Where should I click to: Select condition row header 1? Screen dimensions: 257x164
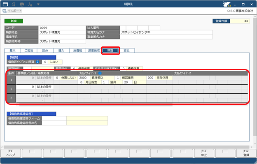11,80
